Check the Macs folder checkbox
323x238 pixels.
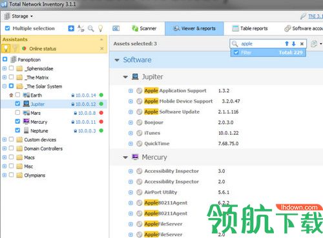click(x=11, y=157)
